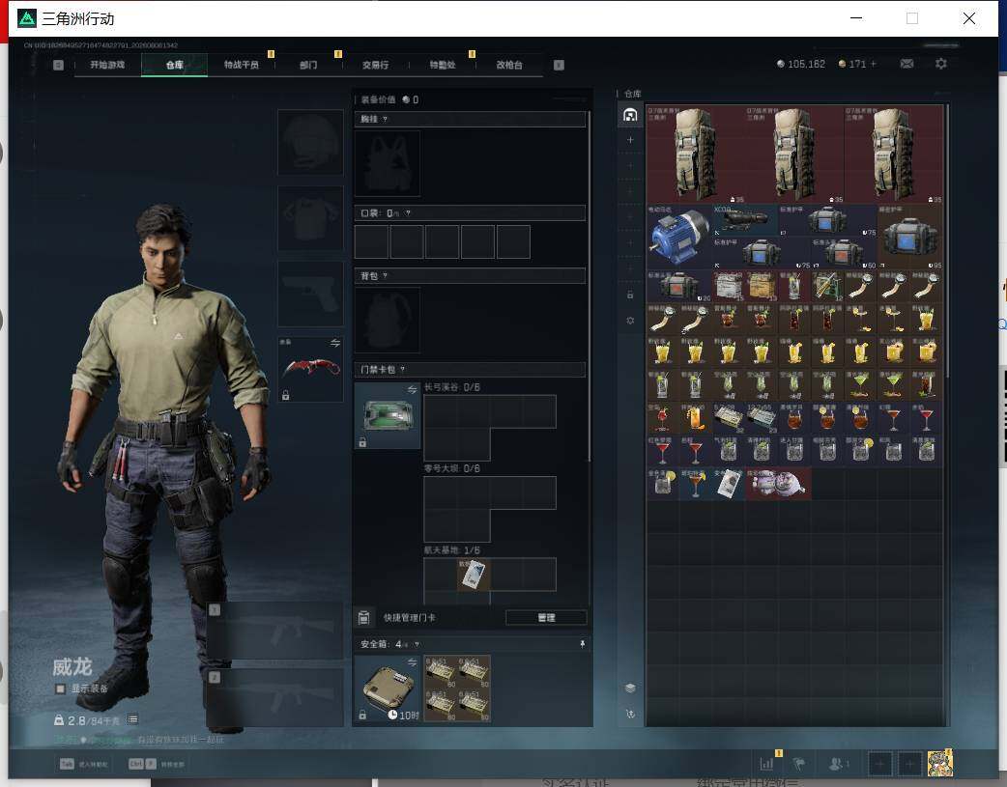Add a new warehouse container with plus
1007x787 pixels.
[630, 140]
